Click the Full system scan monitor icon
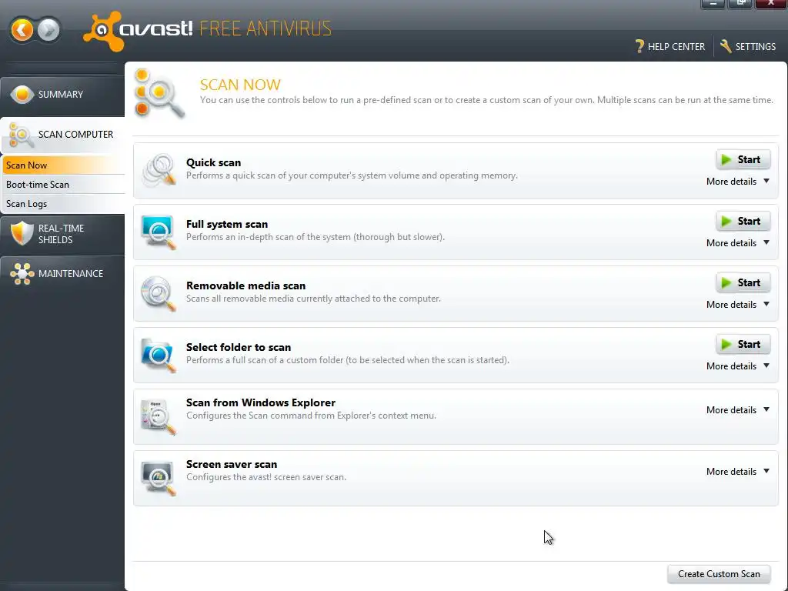This screenshot has width=788, height=591. (159, 232)
